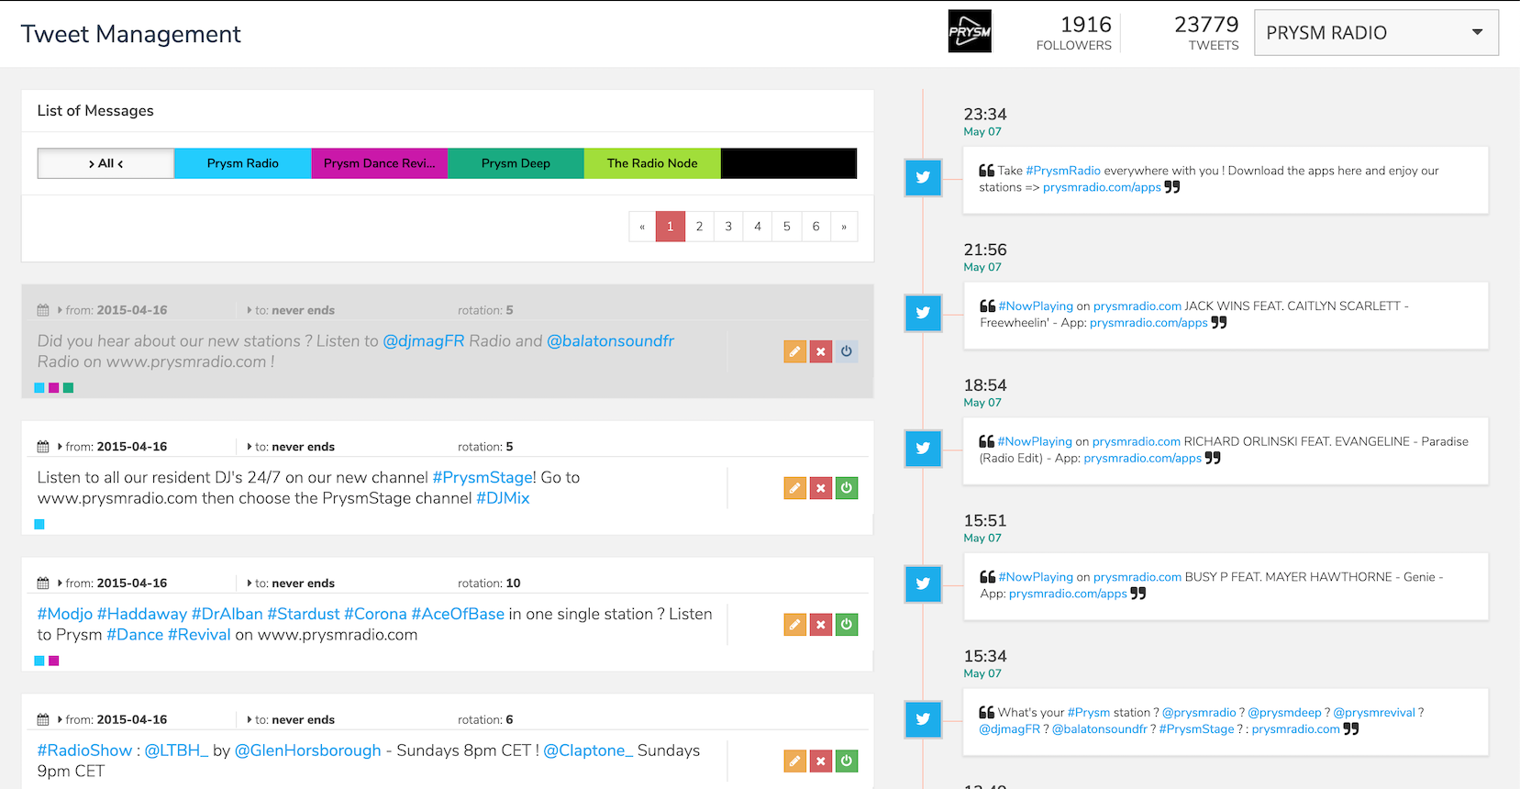
Task: Open prysmradio.com/apps link in BUSY P tweet
Action: click(x=1068, y=595)
